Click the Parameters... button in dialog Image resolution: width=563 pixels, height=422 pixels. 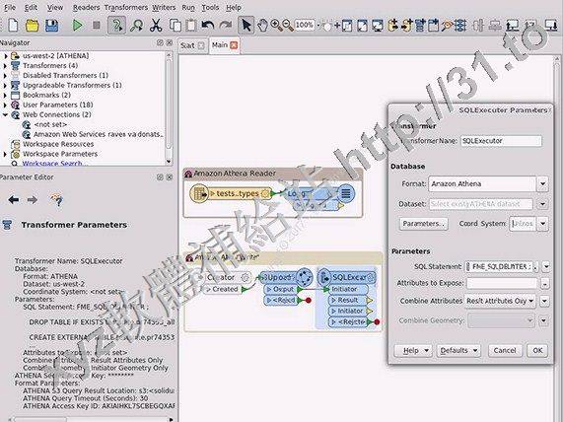coord(423,224)
